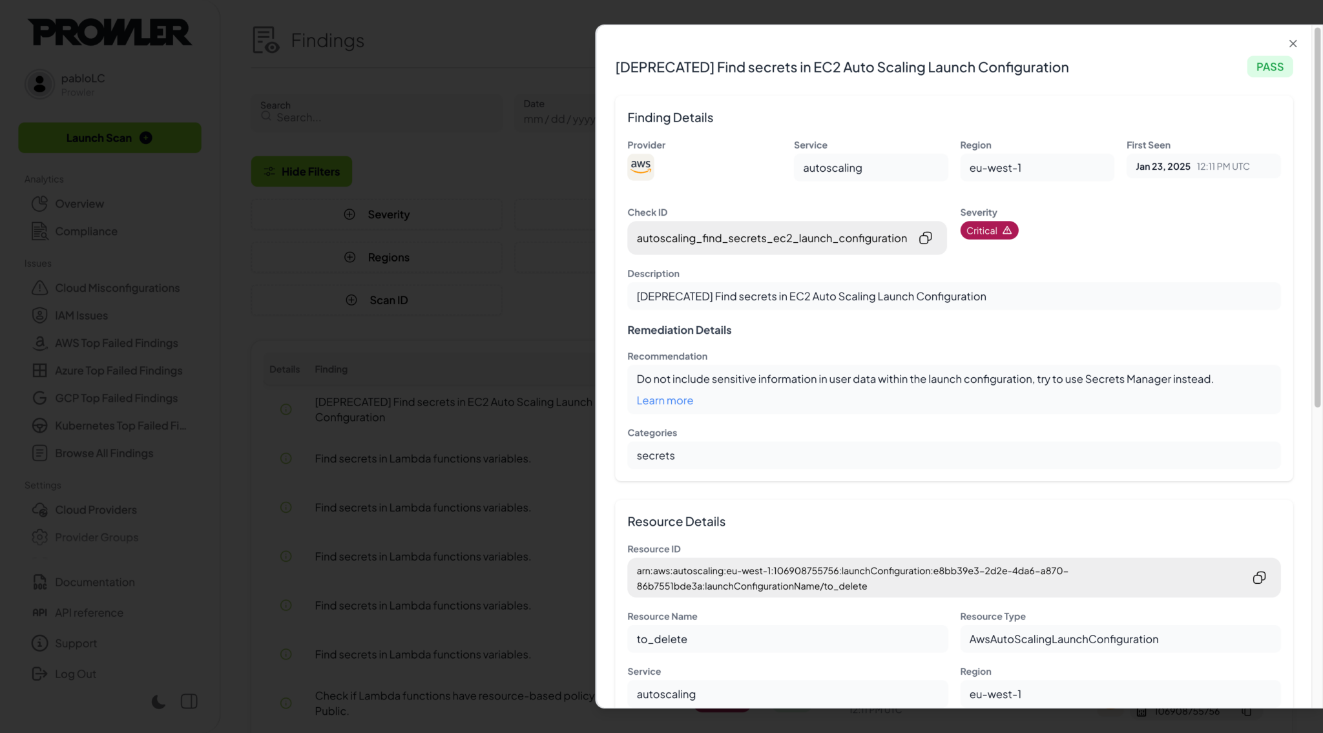Toggle dark mode moon icon

click(158, 701)
